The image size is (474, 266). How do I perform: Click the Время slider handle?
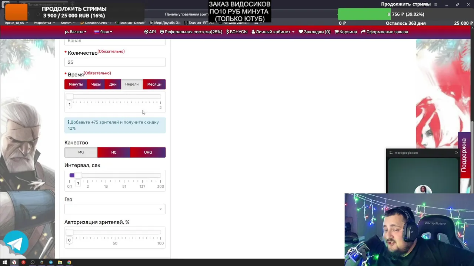(69, 97)
